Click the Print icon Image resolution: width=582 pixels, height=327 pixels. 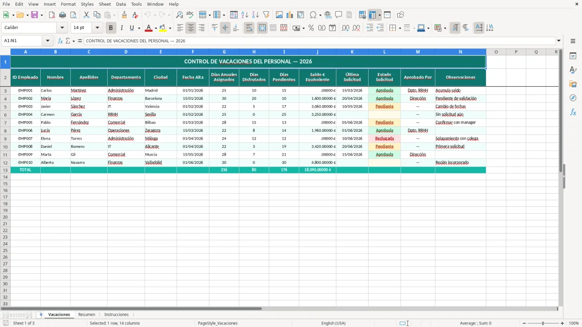63,15
